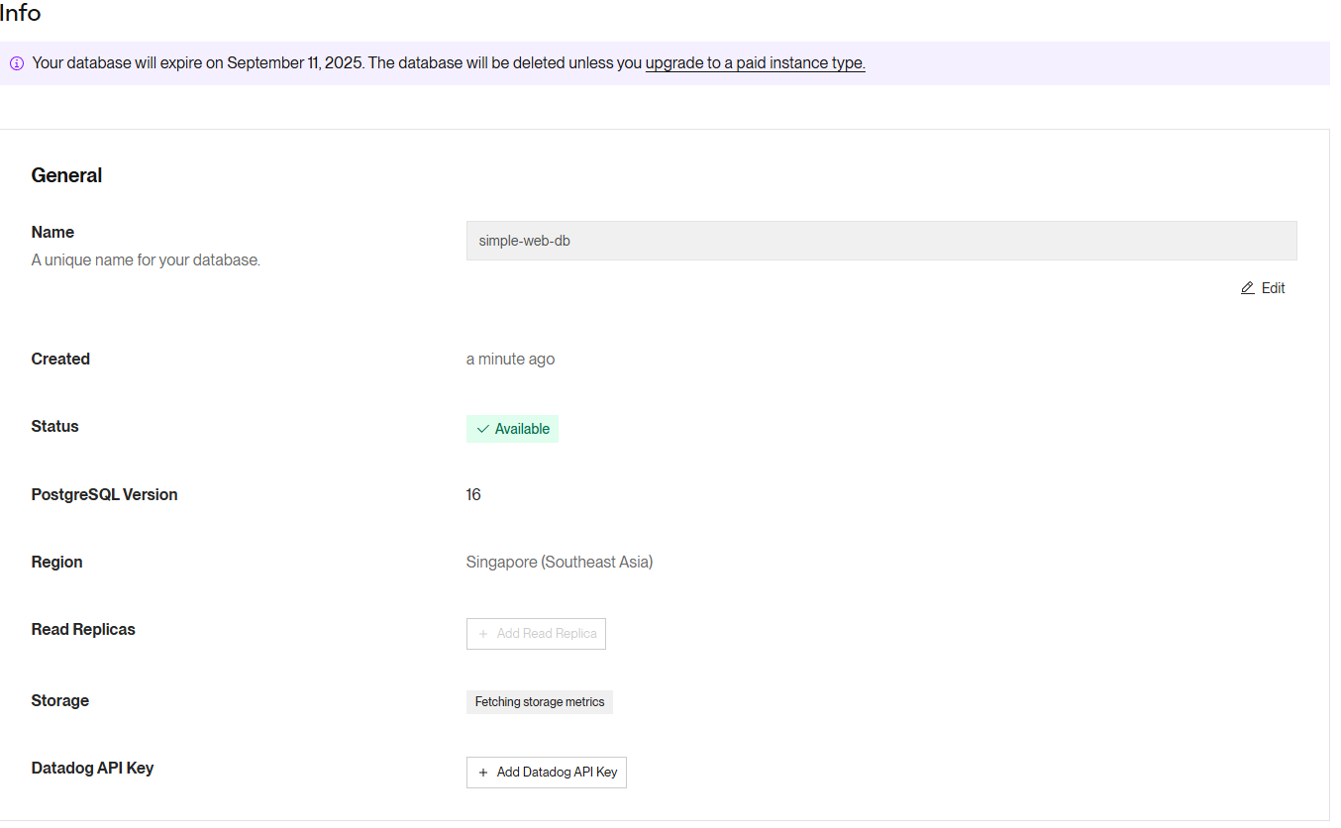
Task: Click the General section heading
Action: (66, 174)
